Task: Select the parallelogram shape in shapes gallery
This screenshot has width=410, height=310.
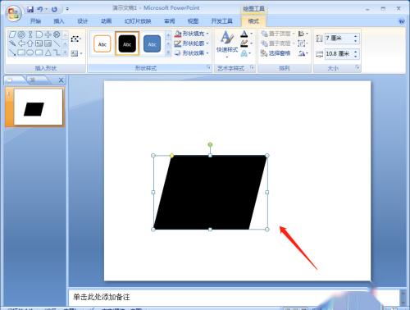Action: [12, 34]
